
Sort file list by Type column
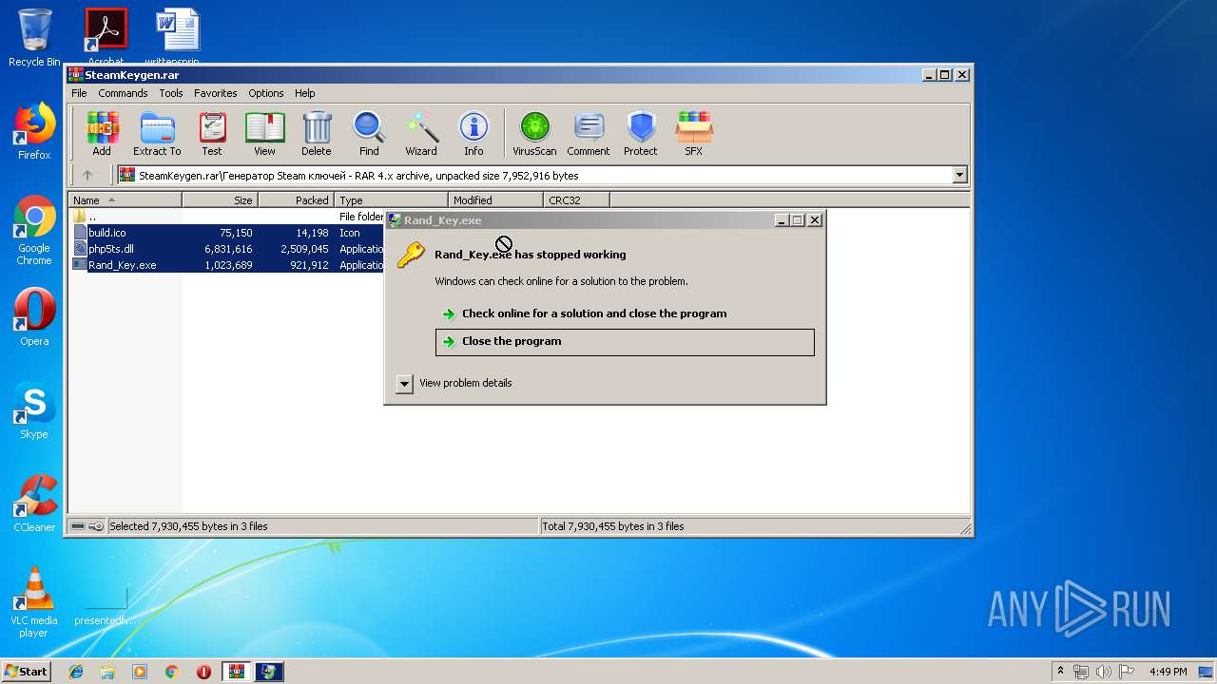tap(392, 200)
